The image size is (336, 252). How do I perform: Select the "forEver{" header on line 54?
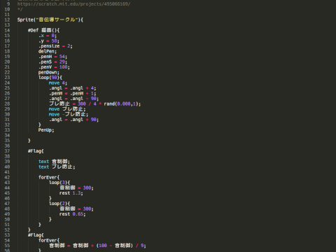(49, 240)
